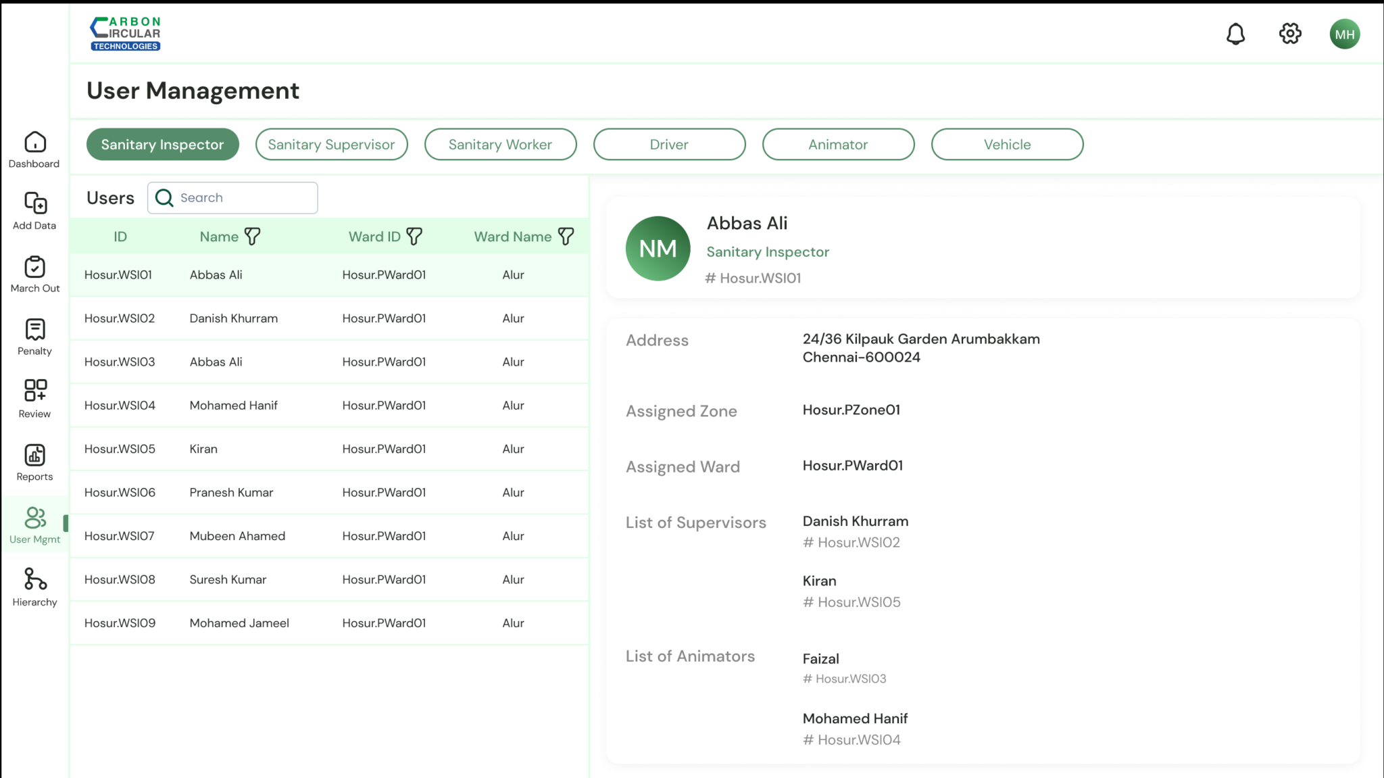Select the Review sidebar icon
Screen dimensions: 1384x778
coord(34,399)
